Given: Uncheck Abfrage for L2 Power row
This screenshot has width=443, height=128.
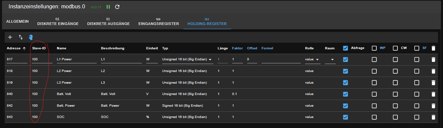Looking at the screenshot, I should click(346, 71).
